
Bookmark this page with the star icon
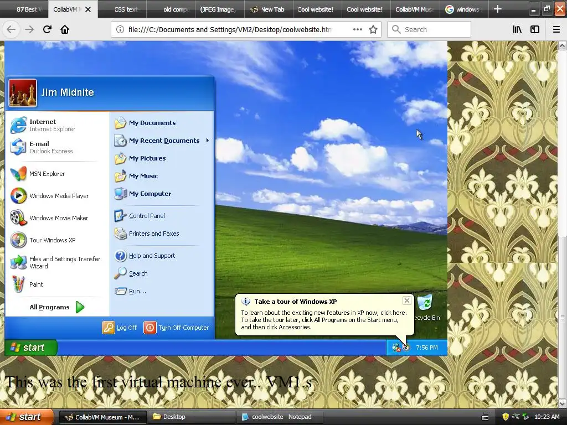click(373, 30)
